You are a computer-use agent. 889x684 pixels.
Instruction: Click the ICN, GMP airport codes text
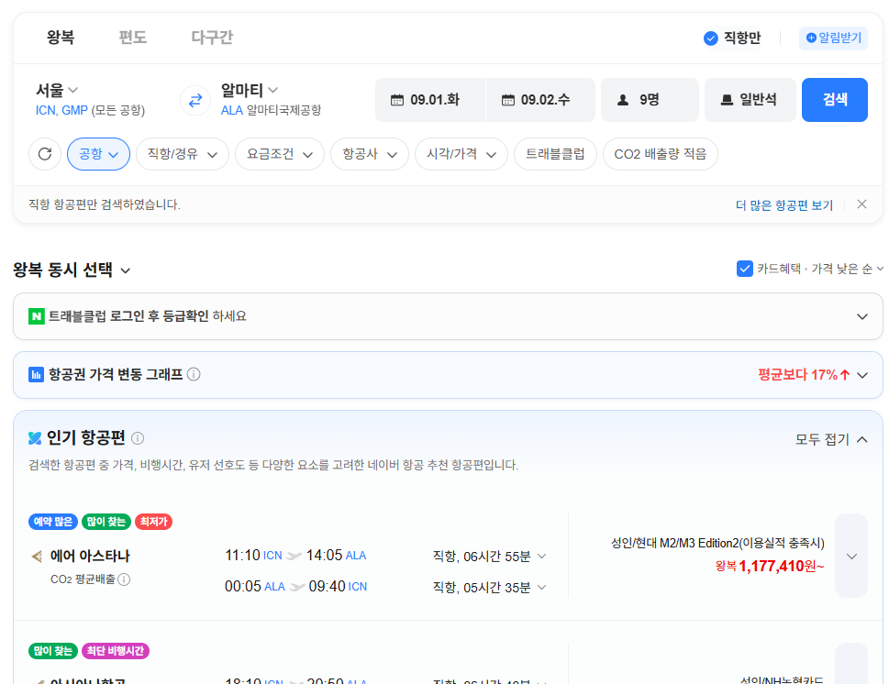pos(61,111)
